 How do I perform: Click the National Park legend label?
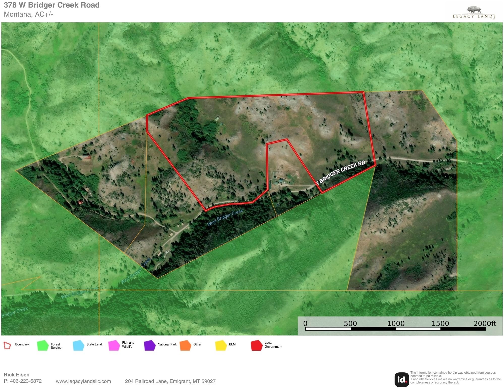pos(167,344)
